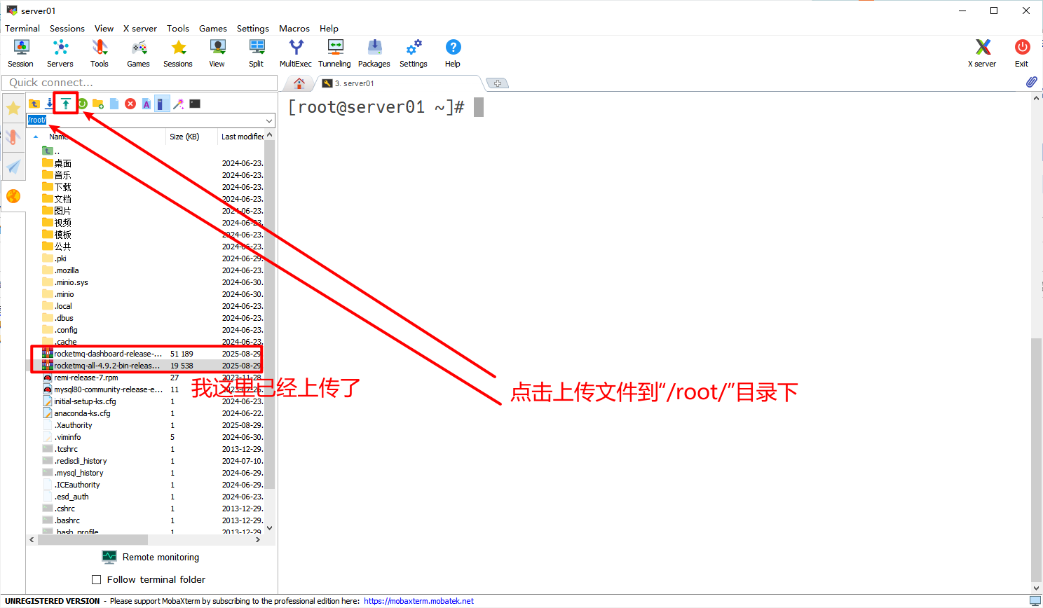The image size is (1043, 608).
Task: Open the Tools knife sidebar tab
Action: point(13,137)
